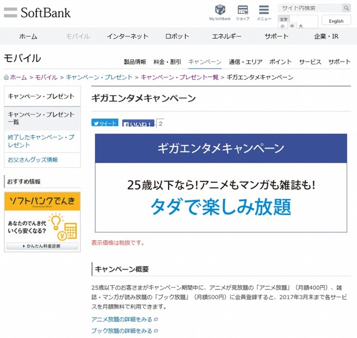Select the キャンペーン tab

point(205,62)
